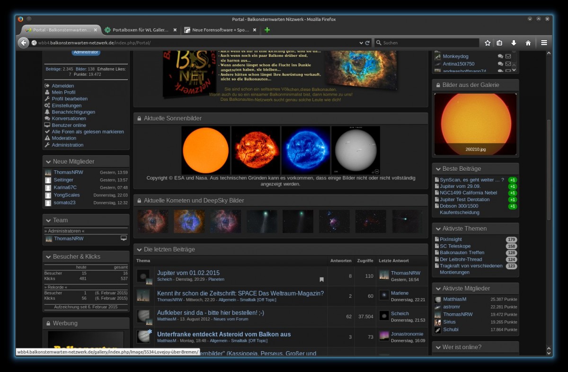Open the Firefox downloads arrow icon

pos(514,43)
